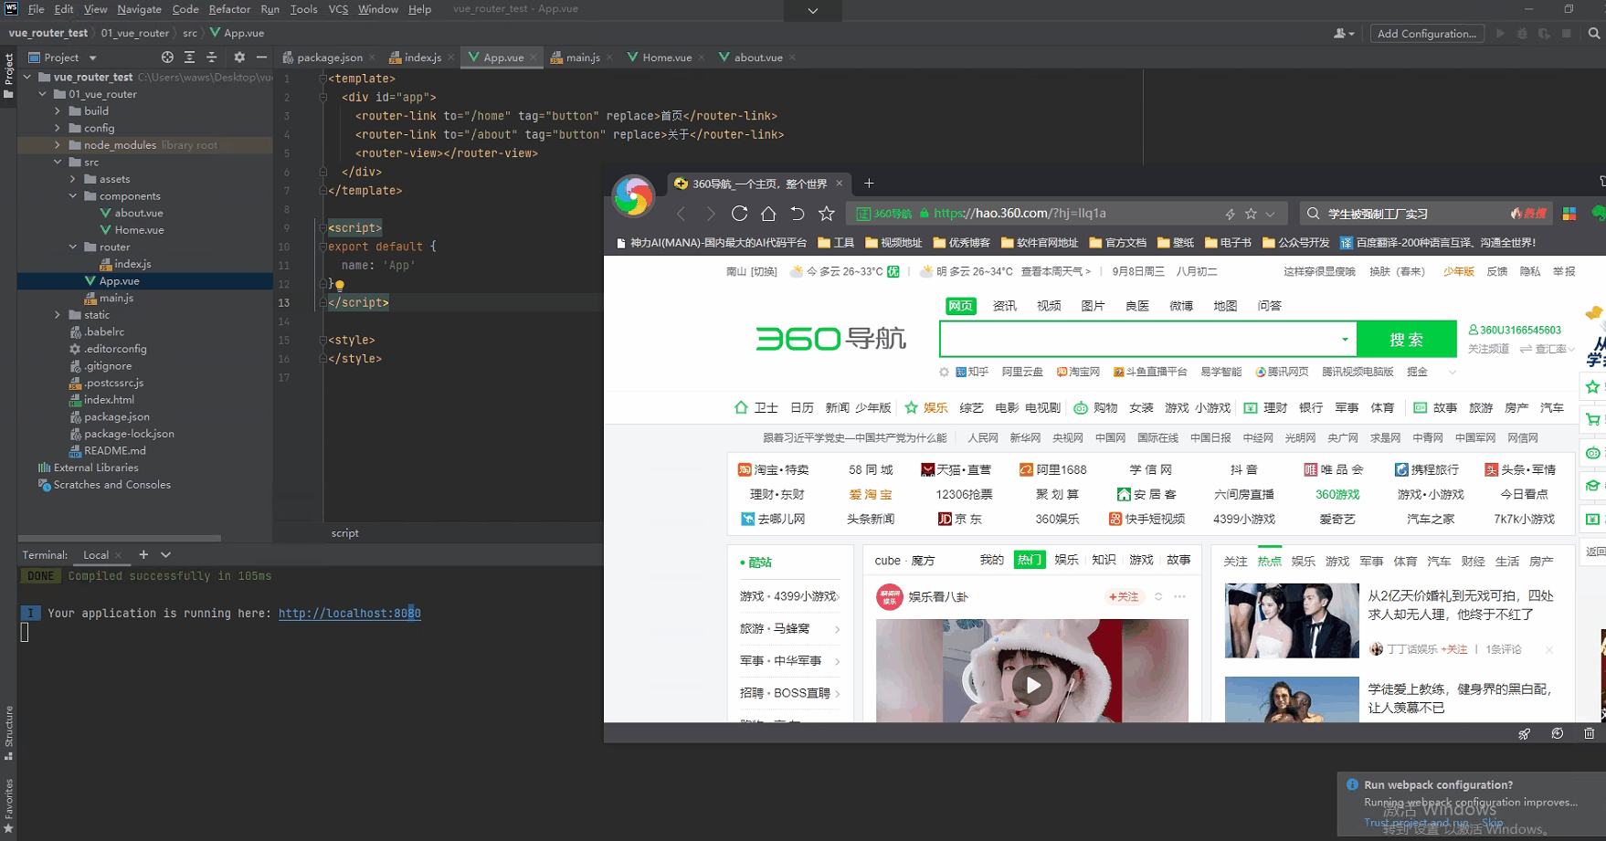Bookmark the page using address bar star
Screen dimensions: 1606x841
[x=1251, y=214]
